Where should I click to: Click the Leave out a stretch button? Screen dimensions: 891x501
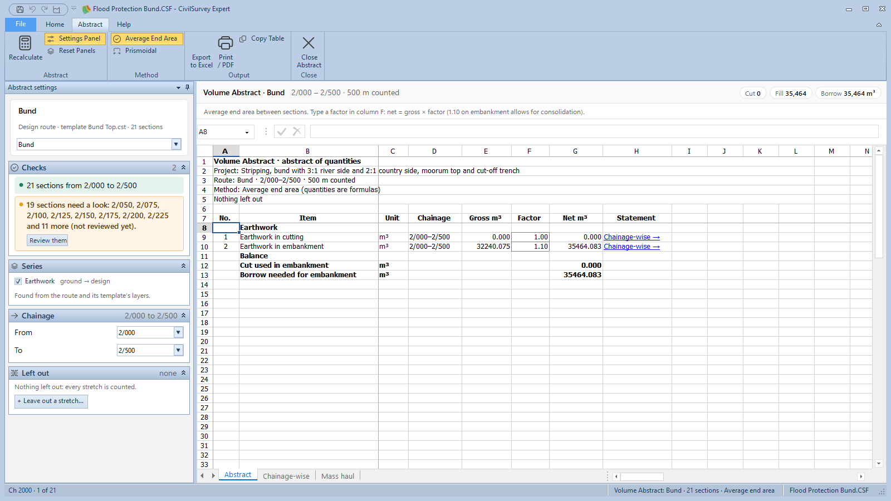tap(51, 401)
